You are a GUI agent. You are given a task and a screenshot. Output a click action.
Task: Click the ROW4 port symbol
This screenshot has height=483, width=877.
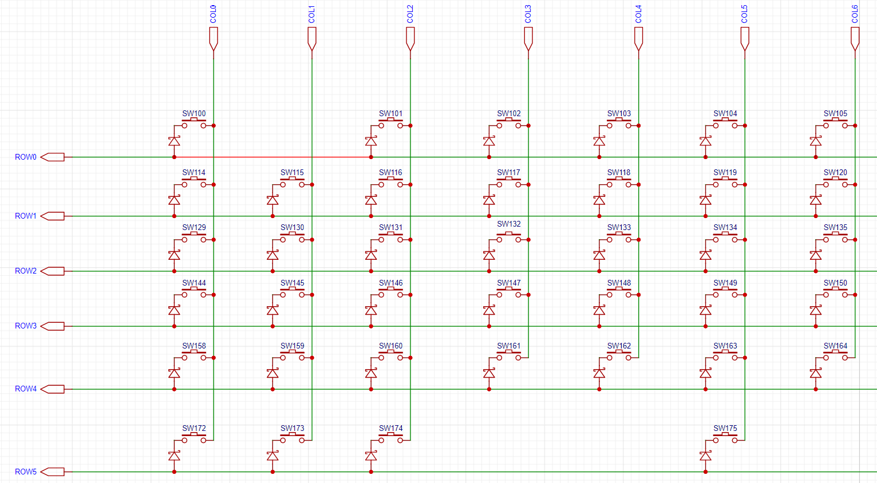[x=53, y=389]
